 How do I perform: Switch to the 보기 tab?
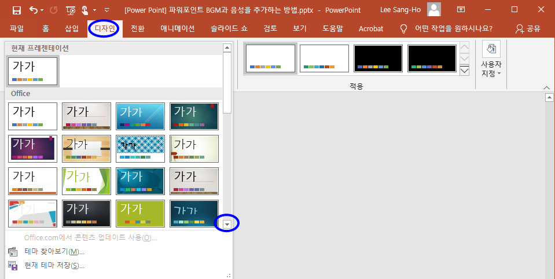pos(299,29)
